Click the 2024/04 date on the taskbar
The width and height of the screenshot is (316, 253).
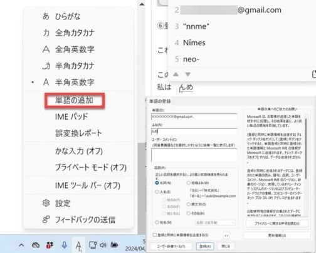(x=135, y=249)
